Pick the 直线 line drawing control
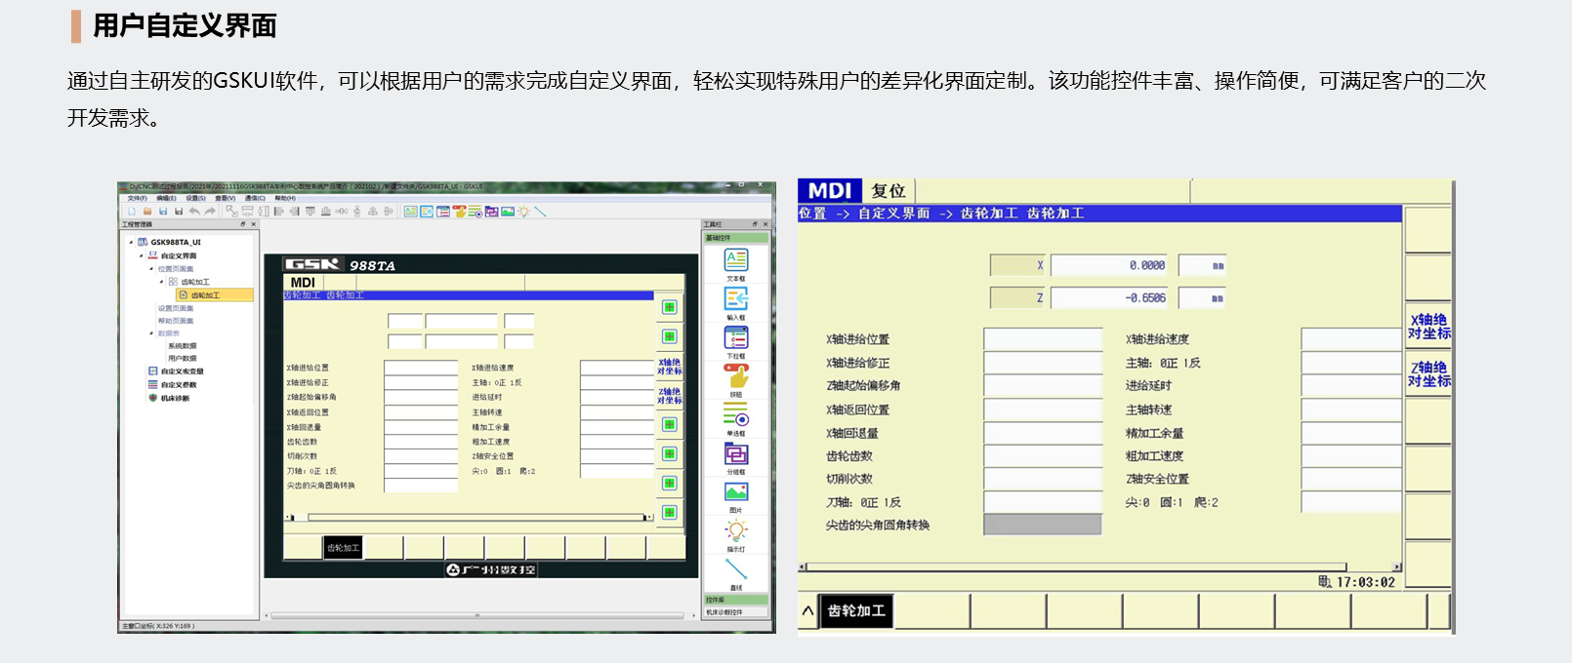 (x=736, y=569)
